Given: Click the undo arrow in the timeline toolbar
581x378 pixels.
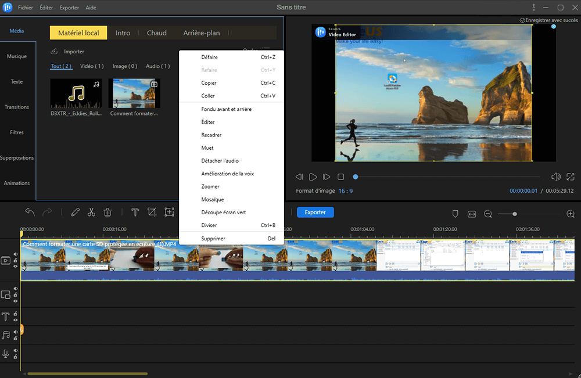Looking at the screenshot, I should click(x=30, y=212).
